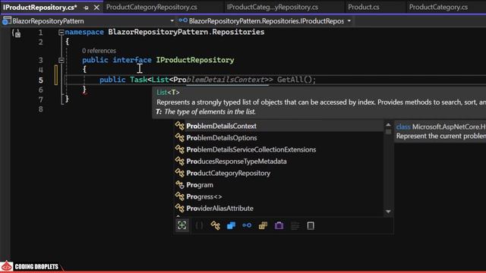Click the class icon beside ProblemDetailsOptions

click(180, 137)
